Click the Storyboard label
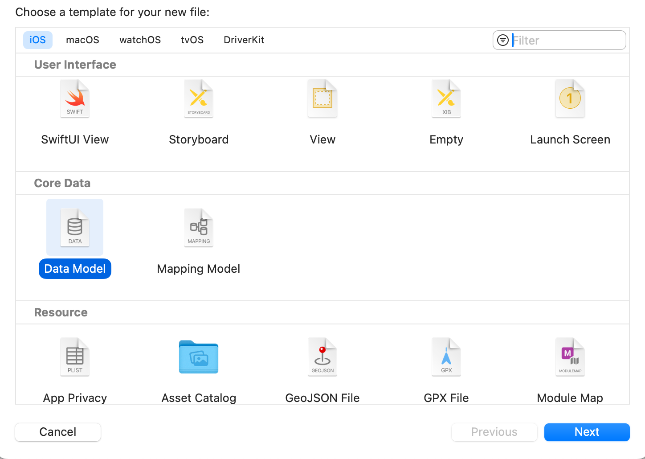The image size is (645, 459). click(199, 139)
